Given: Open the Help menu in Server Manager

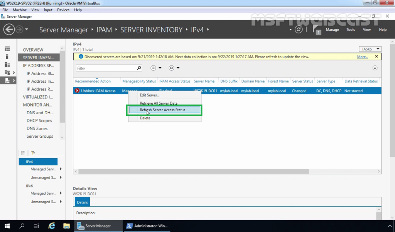Looking at the screenshot, I should (x=383, y=29).
